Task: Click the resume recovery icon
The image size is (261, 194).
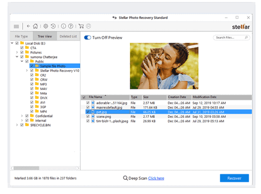Action: [53, 26]
